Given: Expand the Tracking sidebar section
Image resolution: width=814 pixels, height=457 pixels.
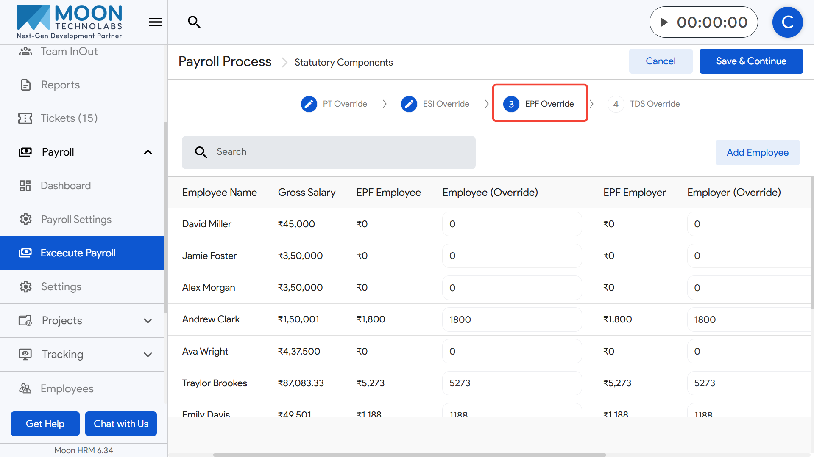Looking at the screenshot, I should point(148,355).
